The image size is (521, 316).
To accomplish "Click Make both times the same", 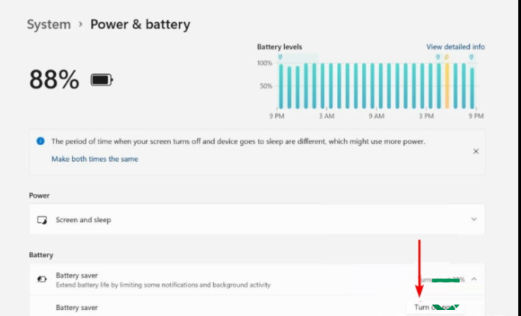I will [95, 159].
